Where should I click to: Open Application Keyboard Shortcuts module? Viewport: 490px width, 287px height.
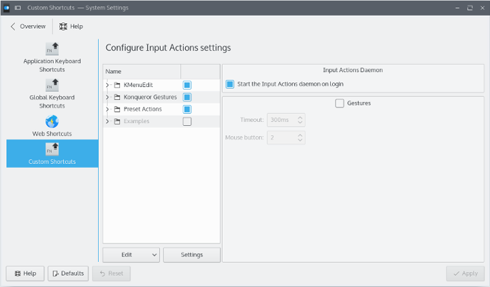tap(52, 57)
